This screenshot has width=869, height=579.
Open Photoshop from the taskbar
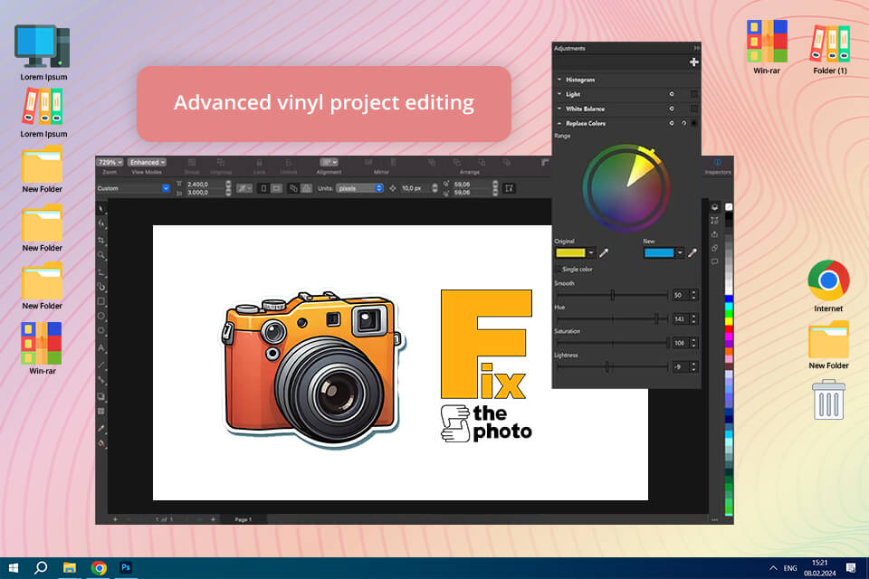coord(126,567)
